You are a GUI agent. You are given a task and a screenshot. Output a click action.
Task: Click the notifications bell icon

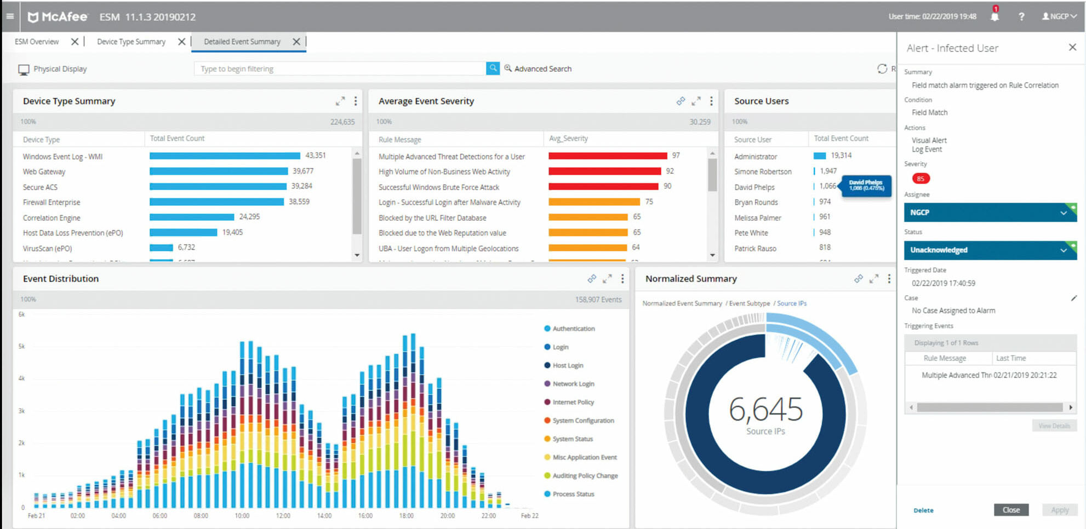[994, 16]
